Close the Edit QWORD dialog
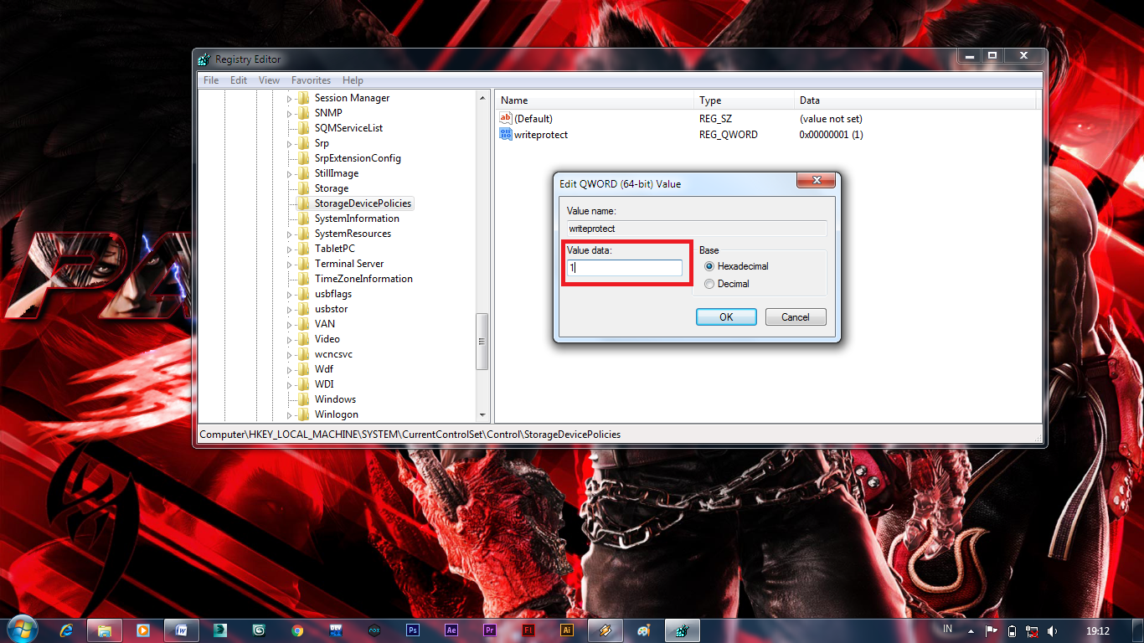 pos(815,181)
